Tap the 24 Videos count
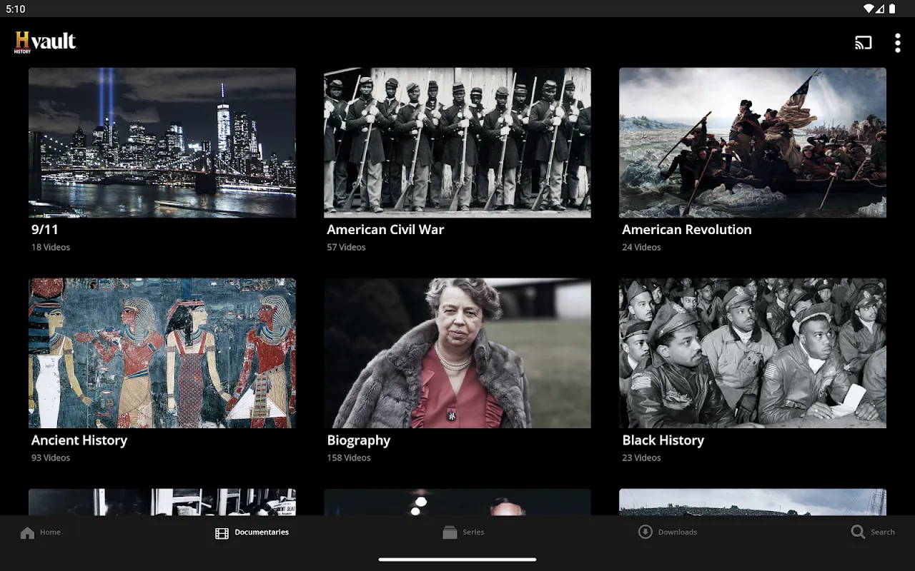 click(x=641, y=248)
